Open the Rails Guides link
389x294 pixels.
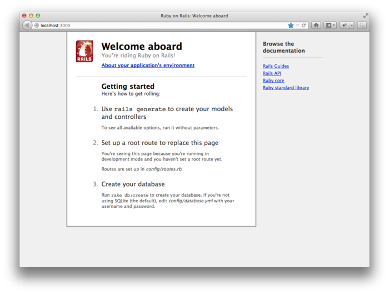point(276,66)
